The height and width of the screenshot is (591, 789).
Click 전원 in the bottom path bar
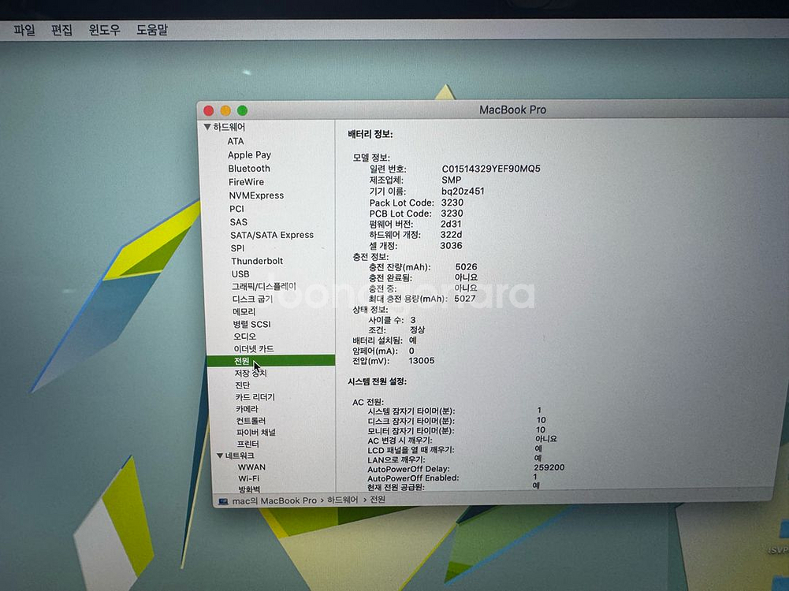pos(378,500)
